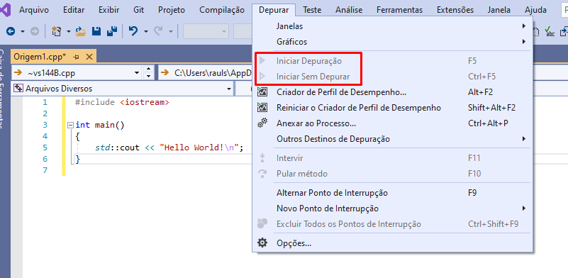This screenshot has height=278, width=568.
Task: Choose Reiniciar o Criador de Perfil de Desempenho
Action: click(392, 108)
